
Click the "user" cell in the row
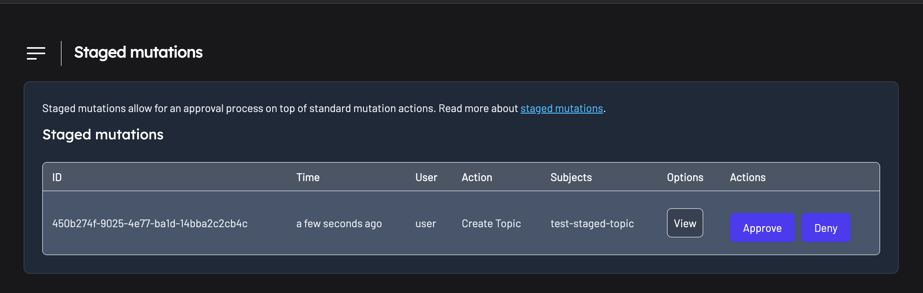[425, 223]
